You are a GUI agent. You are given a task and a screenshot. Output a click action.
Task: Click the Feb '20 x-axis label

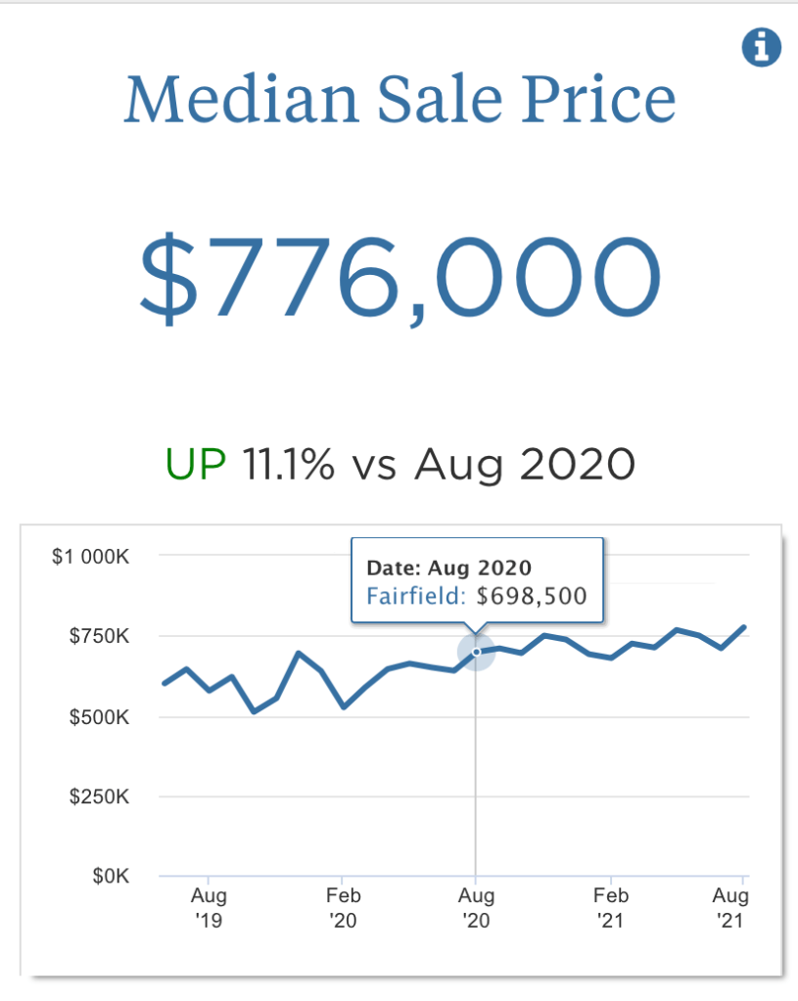coord(344,908)
